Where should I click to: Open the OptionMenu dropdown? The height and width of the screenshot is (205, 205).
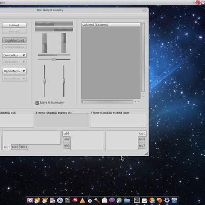coord(14,71)
